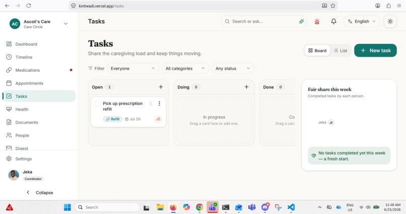Click the Settings gear icon
Screen dimensions: 406x214
pos(9,159)
